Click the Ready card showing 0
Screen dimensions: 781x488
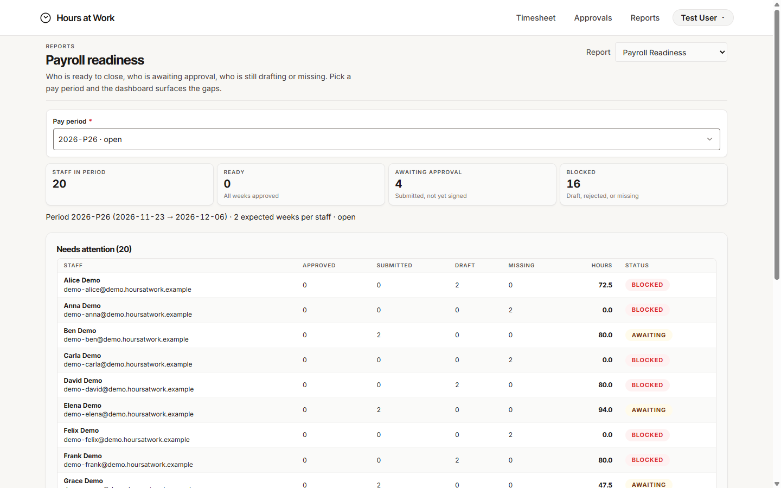[301, 184]
